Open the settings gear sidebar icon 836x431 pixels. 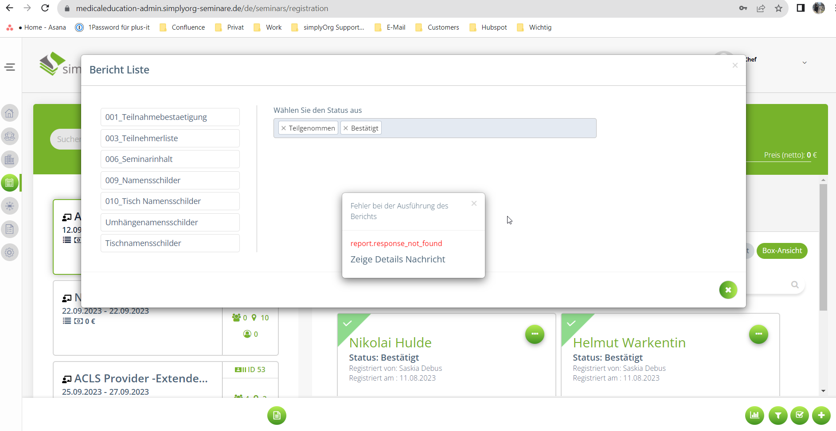10,253
